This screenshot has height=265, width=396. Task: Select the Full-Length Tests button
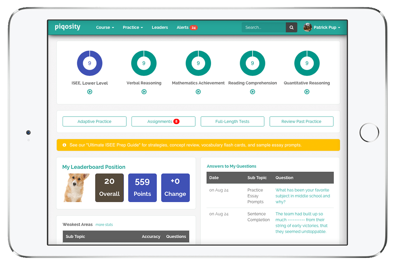tap(232, 121)
